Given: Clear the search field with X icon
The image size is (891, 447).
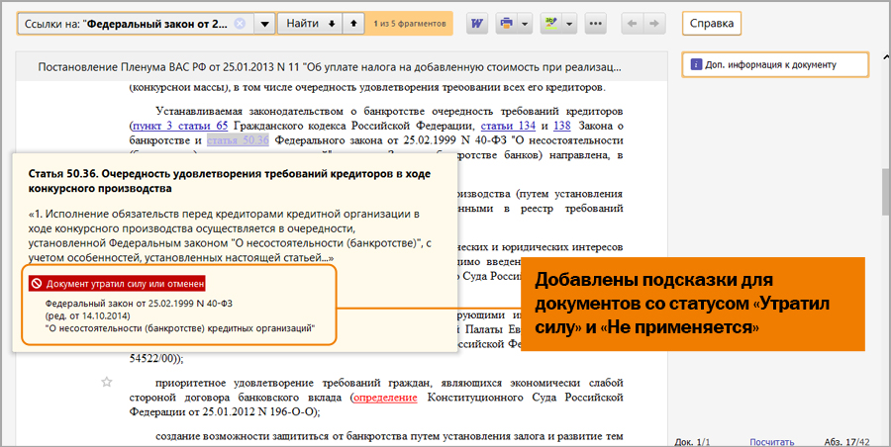Looking at the screenshot, I should 240,23.
